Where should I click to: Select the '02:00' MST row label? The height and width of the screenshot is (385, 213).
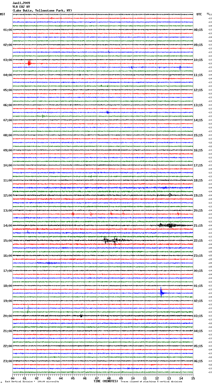pos(8,45)
